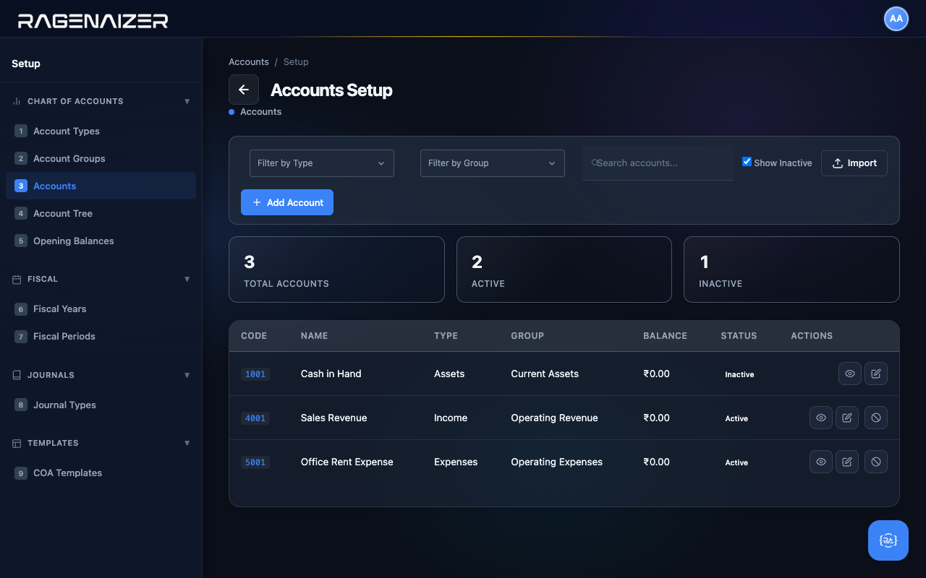
Task: Click the Active count card
Action: 564,269
